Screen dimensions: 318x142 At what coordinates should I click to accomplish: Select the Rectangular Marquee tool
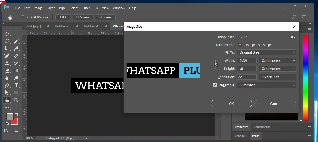click(16, 34)
